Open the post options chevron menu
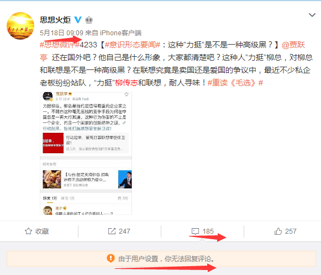The width and height of the screenshot is (321, 275). coord(312,15)
